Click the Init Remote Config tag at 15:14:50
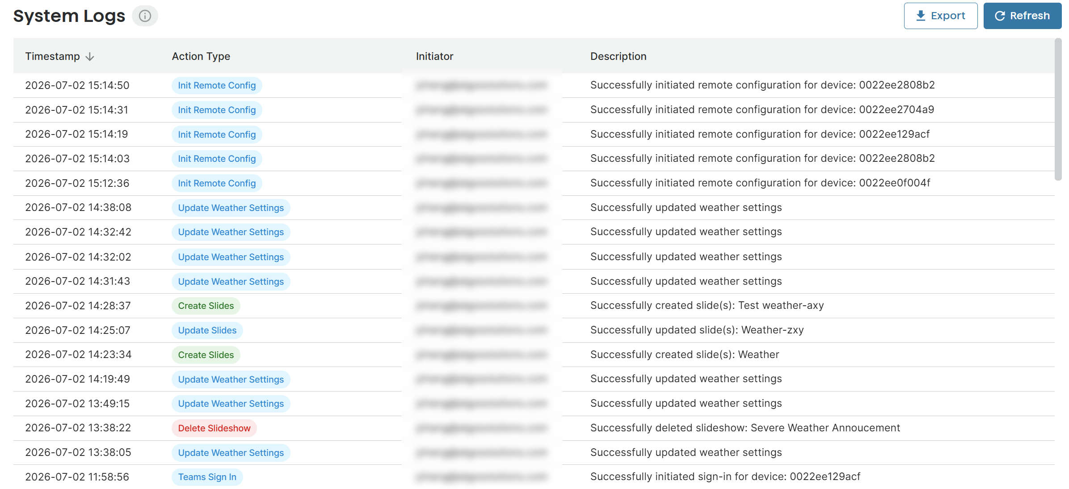Image resolution: width=1069 pixels, height=489 pixels. [217, 85]
